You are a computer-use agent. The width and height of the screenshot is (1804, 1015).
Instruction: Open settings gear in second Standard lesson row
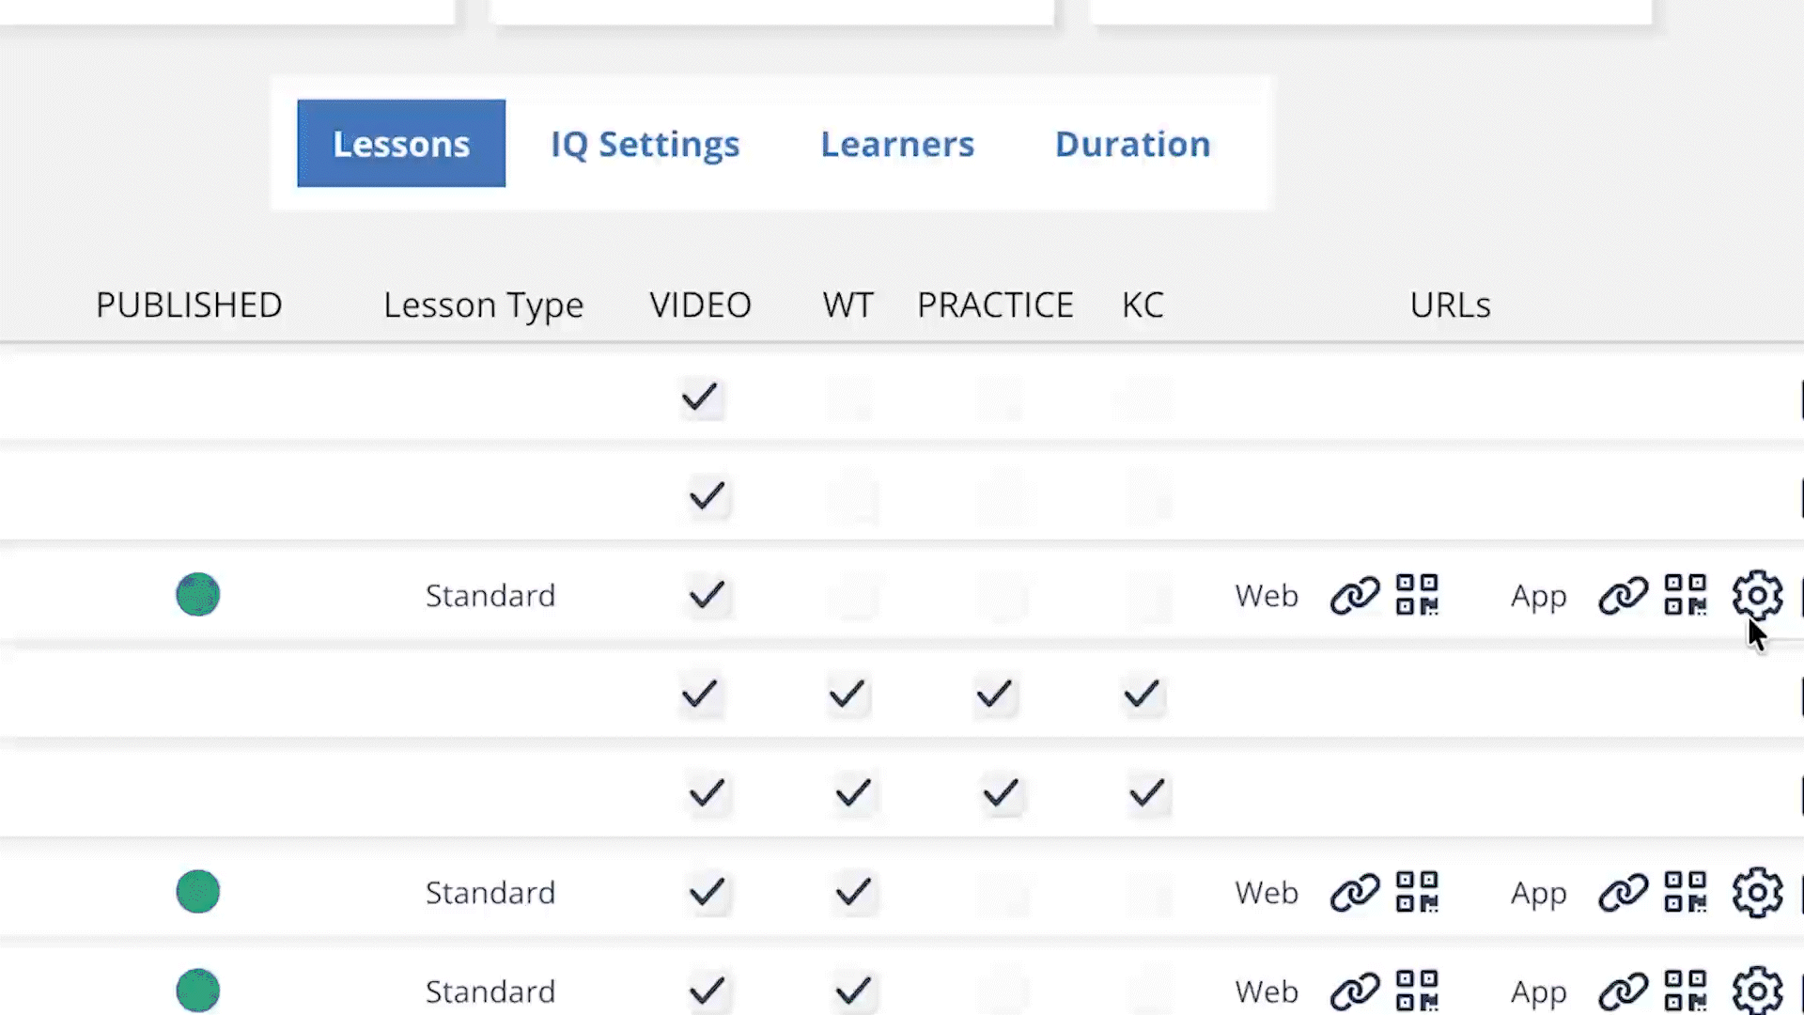pos(1757,892)
